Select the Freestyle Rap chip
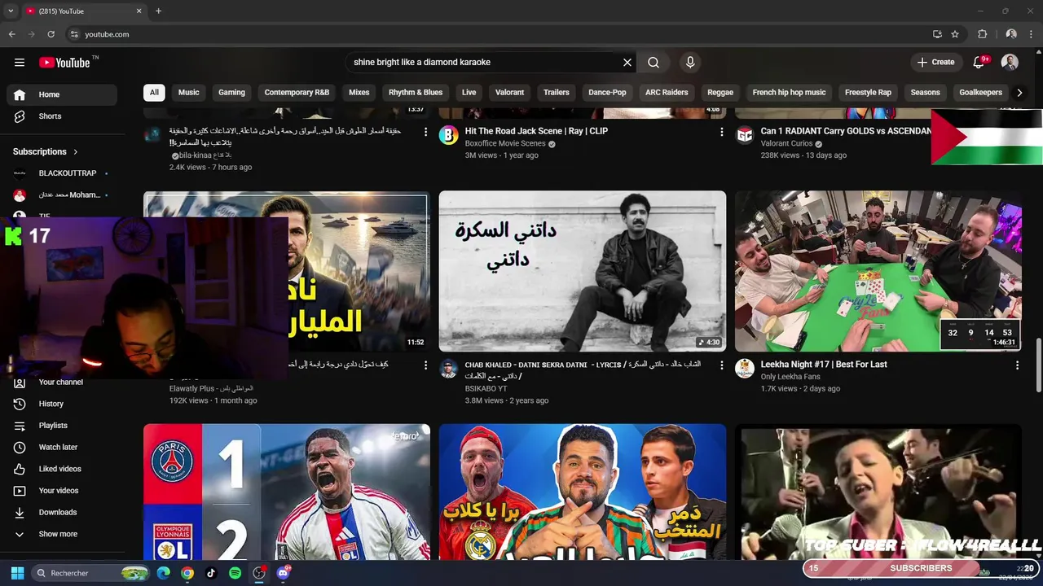The image size is (1043, 586). (868, 92)
